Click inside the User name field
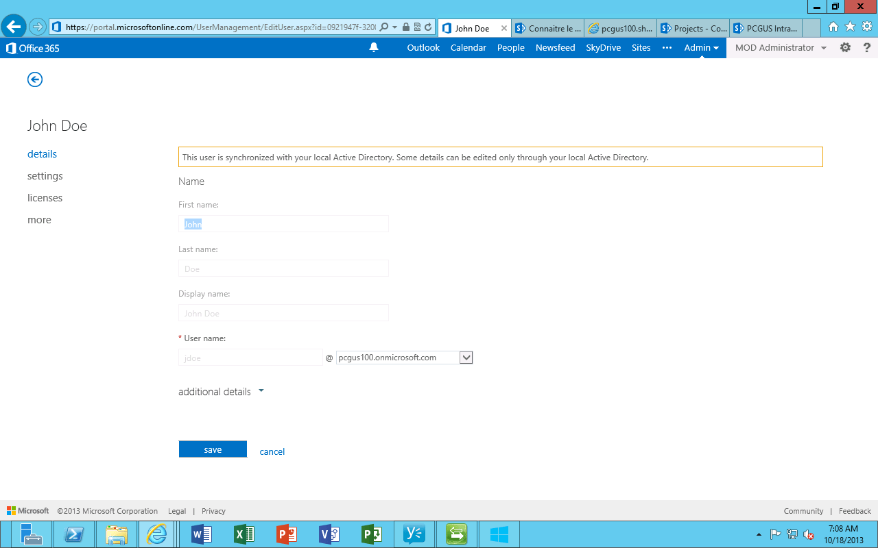Screen dimensions: 878x548 tap(250, 357)
